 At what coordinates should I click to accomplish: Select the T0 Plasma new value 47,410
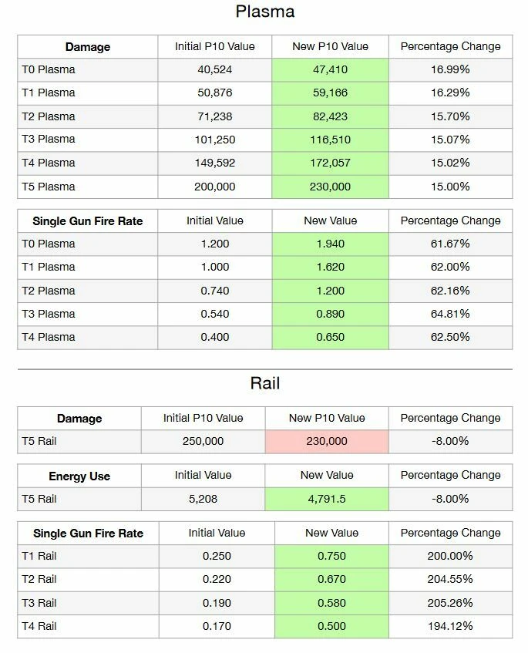tap(330, 69)
